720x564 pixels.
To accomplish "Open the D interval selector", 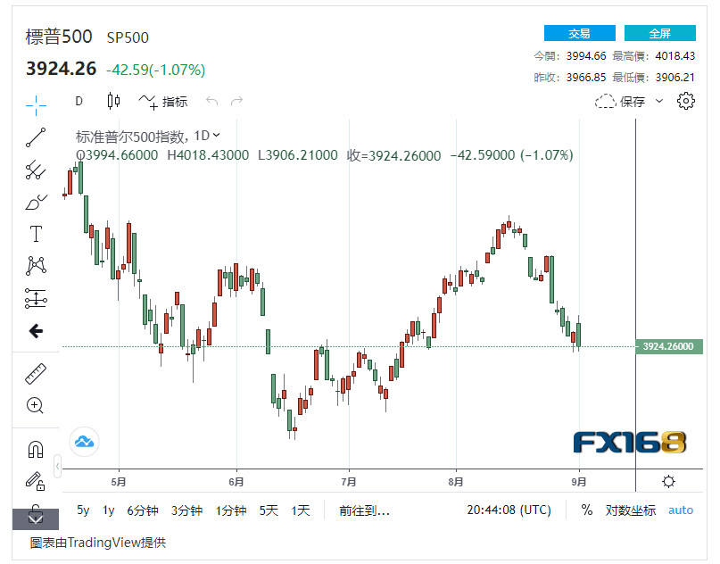I will [79, 101].
